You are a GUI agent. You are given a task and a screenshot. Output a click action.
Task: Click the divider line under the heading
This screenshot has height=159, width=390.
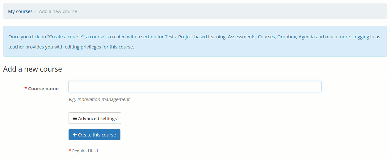click(195, 74)
